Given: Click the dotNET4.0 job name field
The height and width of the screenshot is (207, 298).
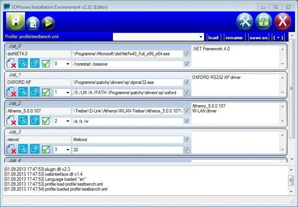Looking at the screenshot, I should click(39, 54).
